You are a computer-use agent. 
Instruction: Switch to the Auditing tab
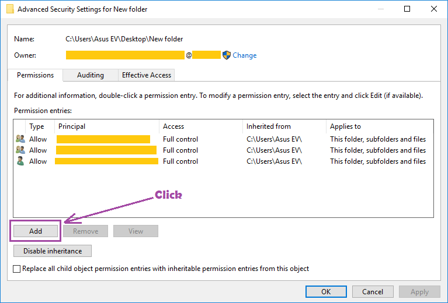click(x=91, y=75)
